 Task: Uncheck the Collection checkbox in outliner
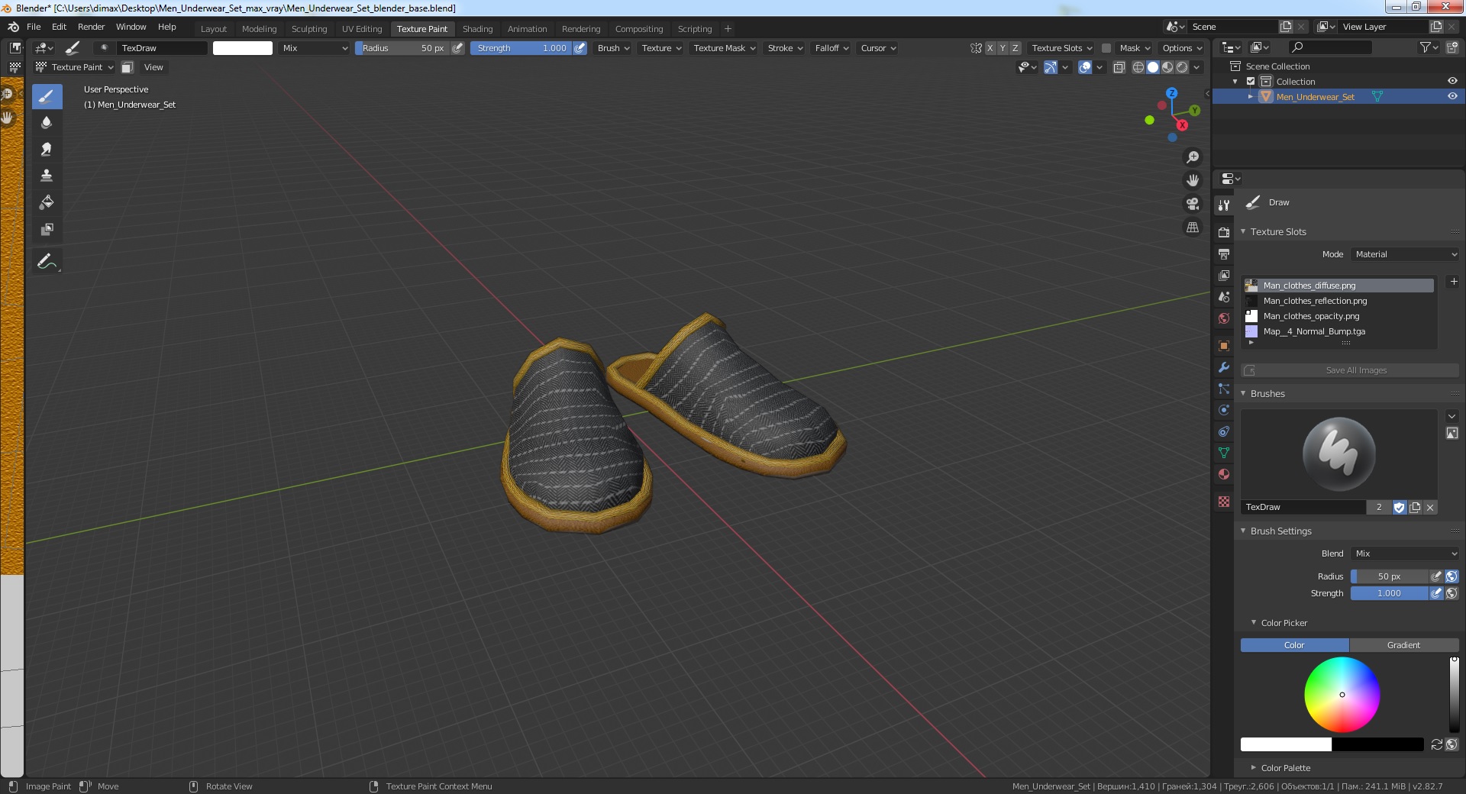[1251, 81]
